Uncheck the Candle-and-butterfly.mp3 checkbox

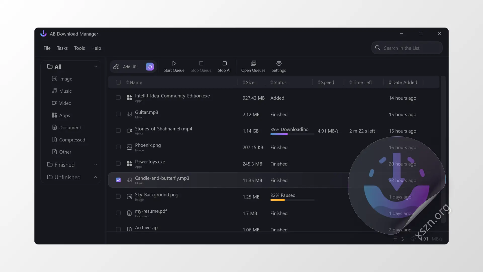tap(118, 180)
